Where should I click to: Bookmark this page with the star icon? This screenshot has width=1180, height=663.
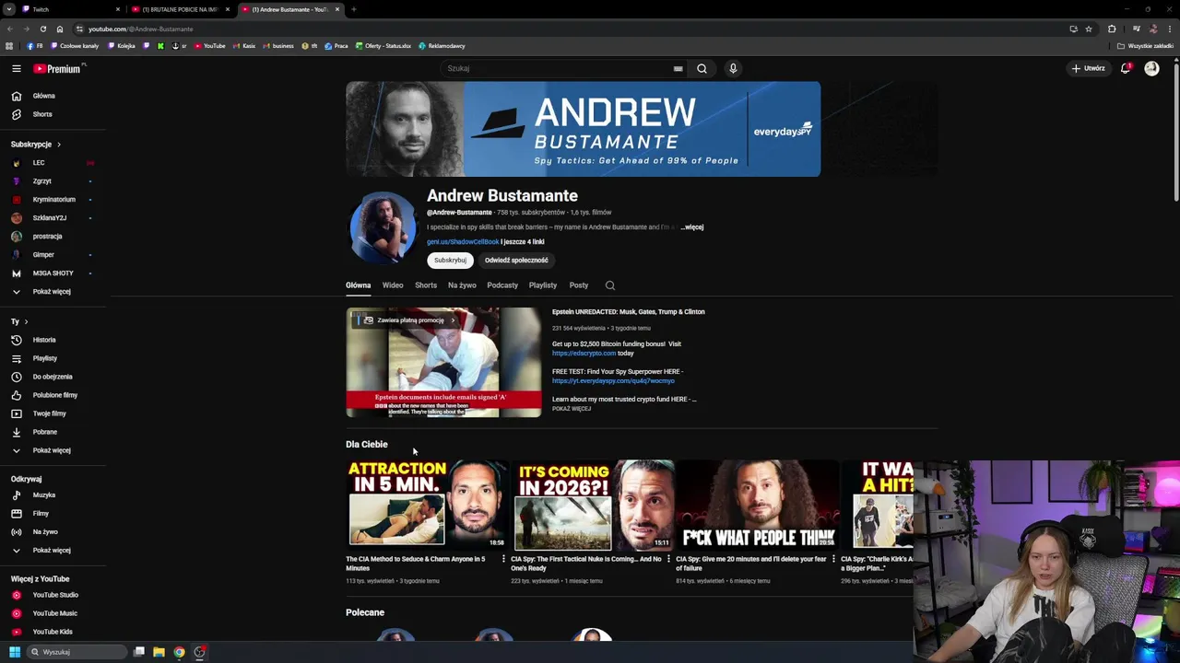[x=1089, y=29]
